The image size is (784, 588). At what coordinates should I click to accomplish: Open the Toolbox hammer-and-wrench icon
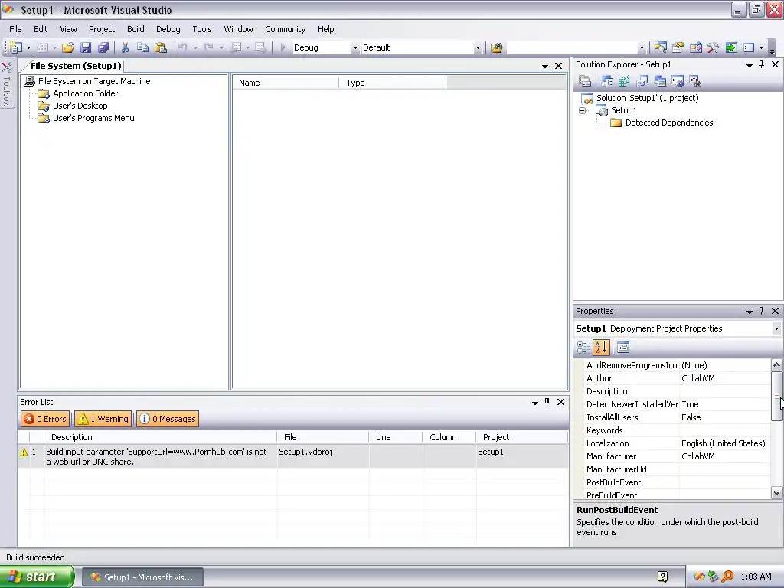tap(713, 47)
